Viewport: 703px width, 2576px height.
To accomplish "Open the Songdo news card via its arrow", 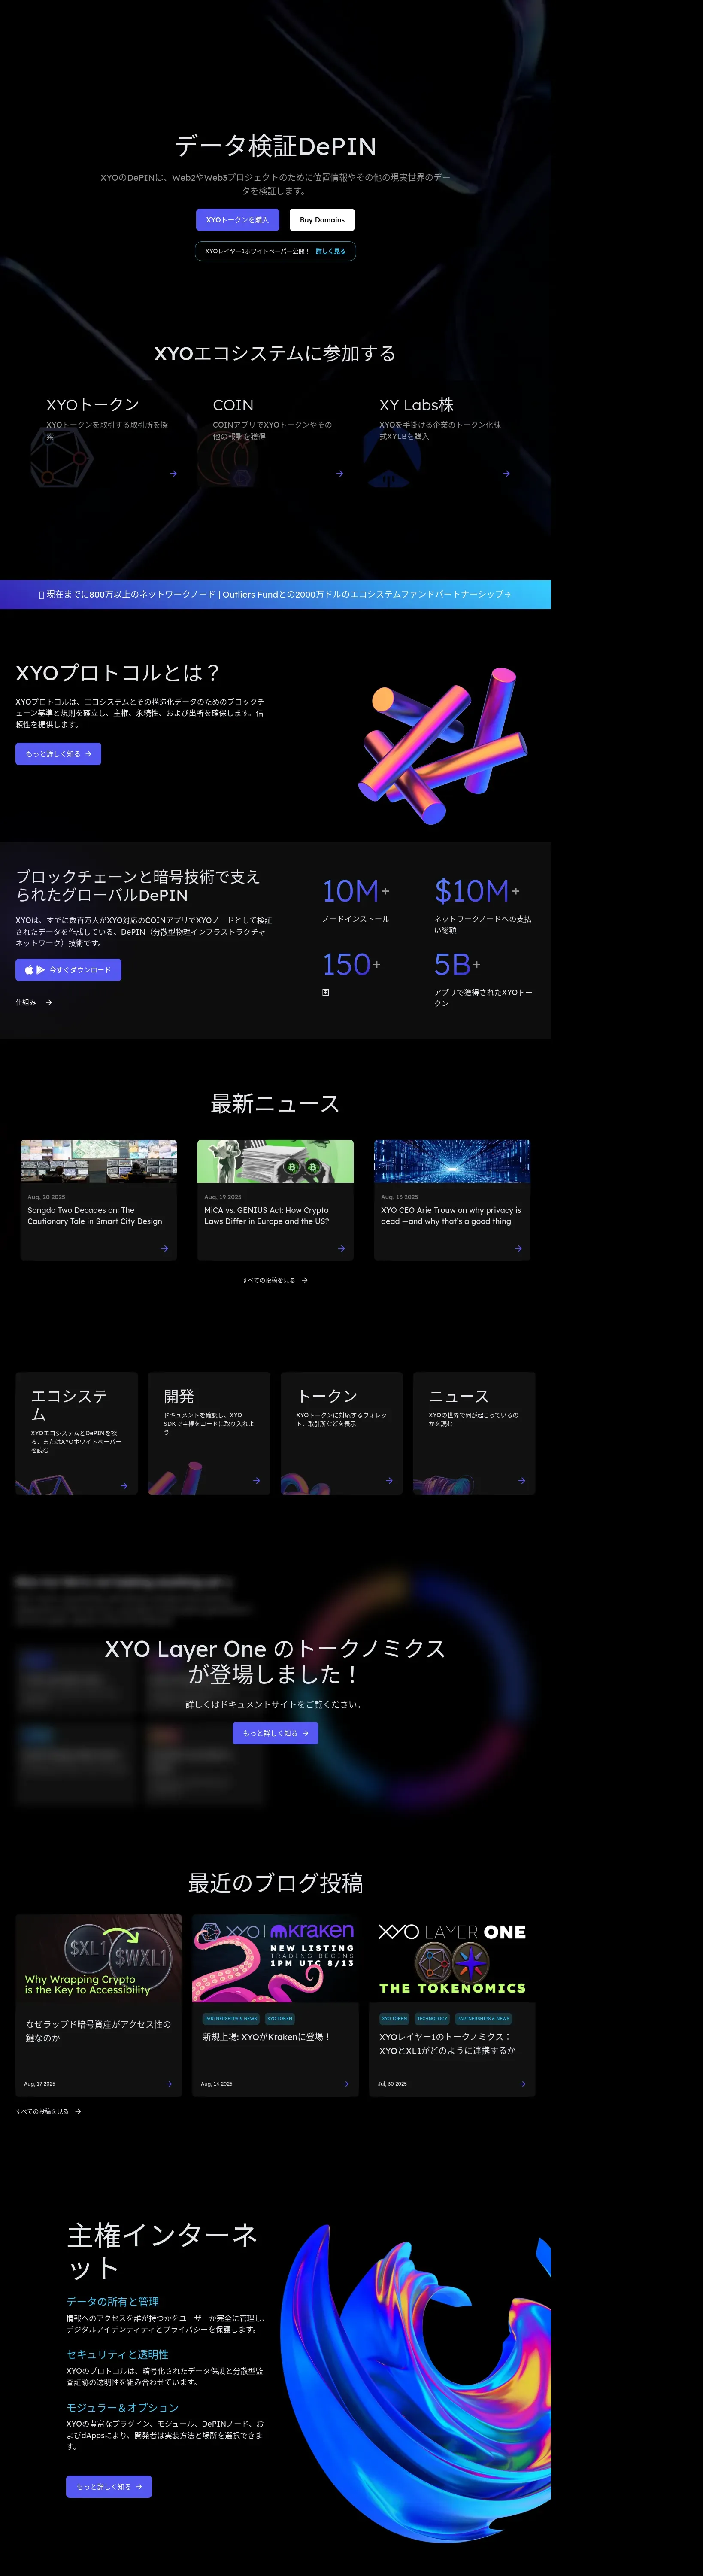I will click(165, 1248).
